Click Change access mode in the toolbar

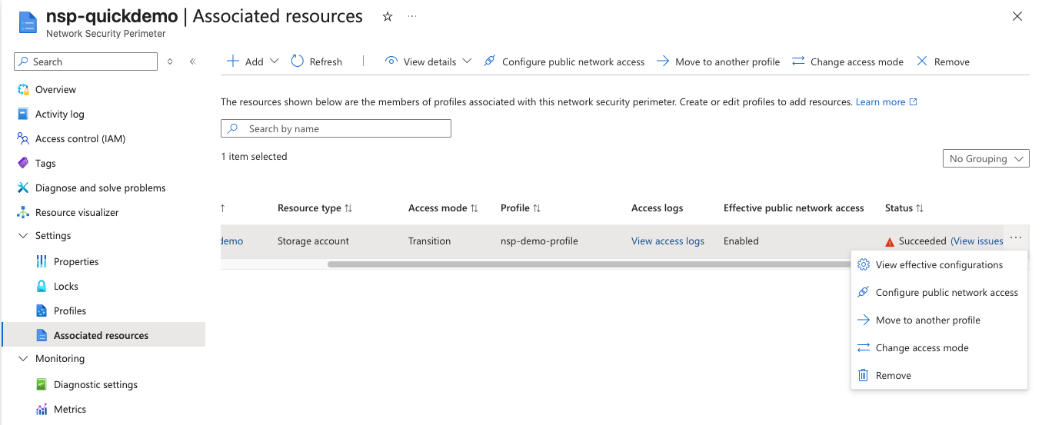[x=847, y=61]
